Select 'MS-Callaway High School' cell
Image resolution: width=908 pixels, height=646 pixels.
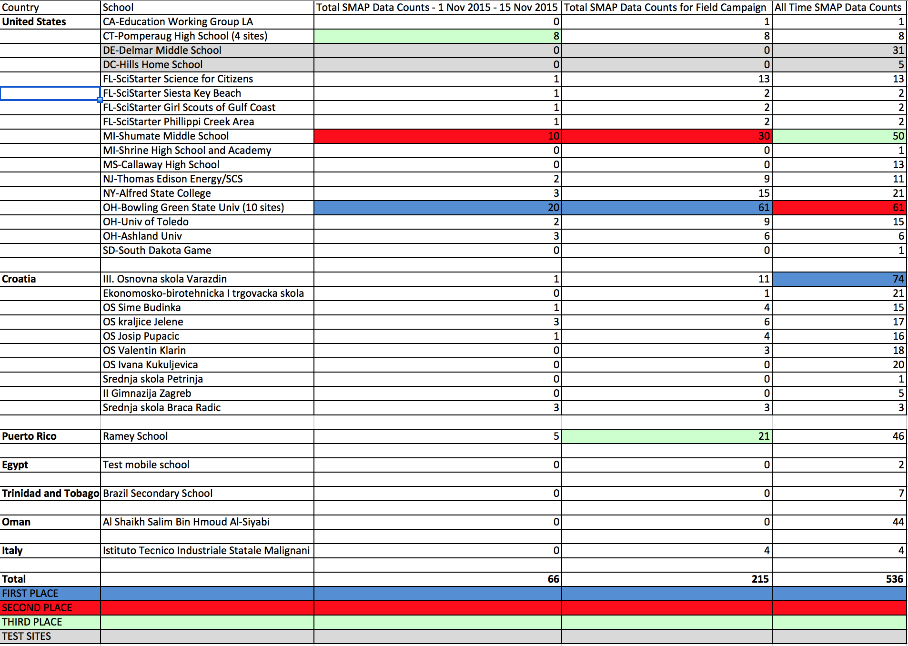point(207,165)
